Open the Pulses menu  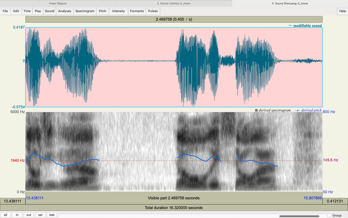click(153, 11)
